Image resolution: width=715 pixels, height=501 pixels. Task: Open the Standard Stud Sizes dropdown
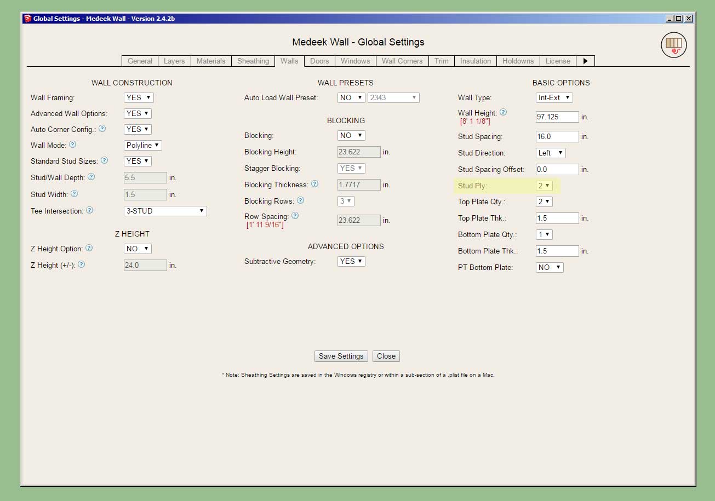(138, 161)
